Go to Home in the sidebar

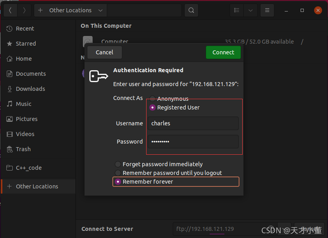(x=38, y=59)
